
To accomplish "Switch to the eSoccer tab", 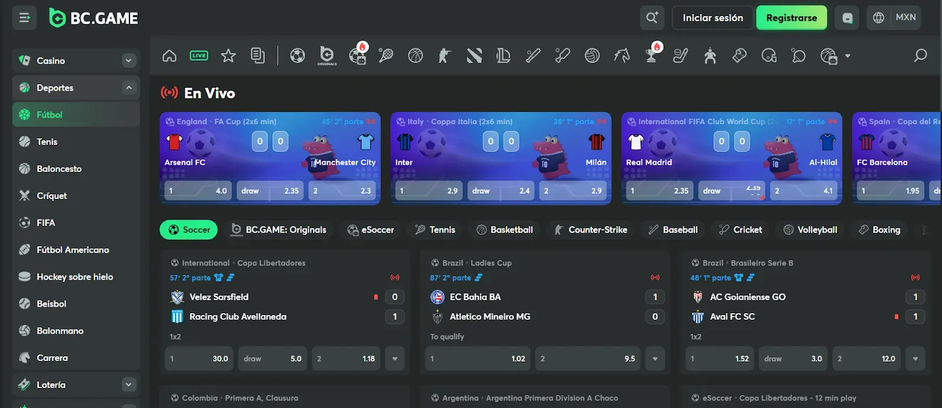I will tap(370, 230).
